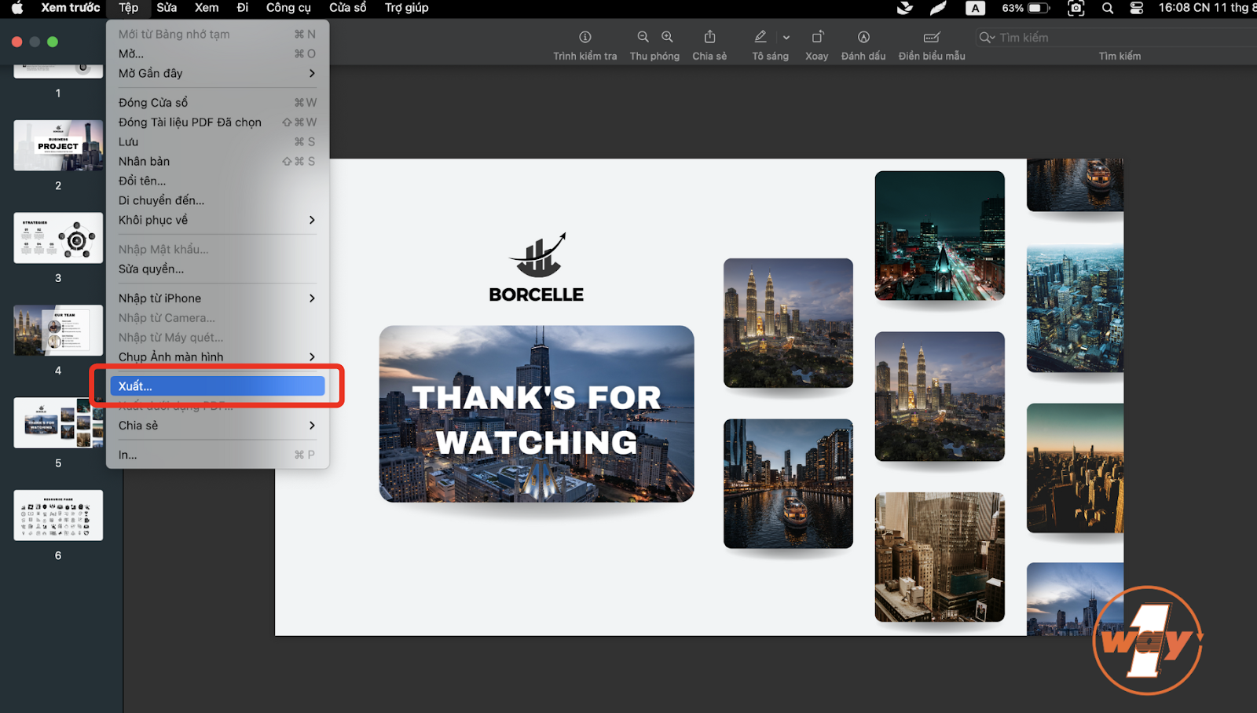Open the Tô sáng color dropdown arrow
The width and height of the screenshot is (1257, 713).
(786, 38)
